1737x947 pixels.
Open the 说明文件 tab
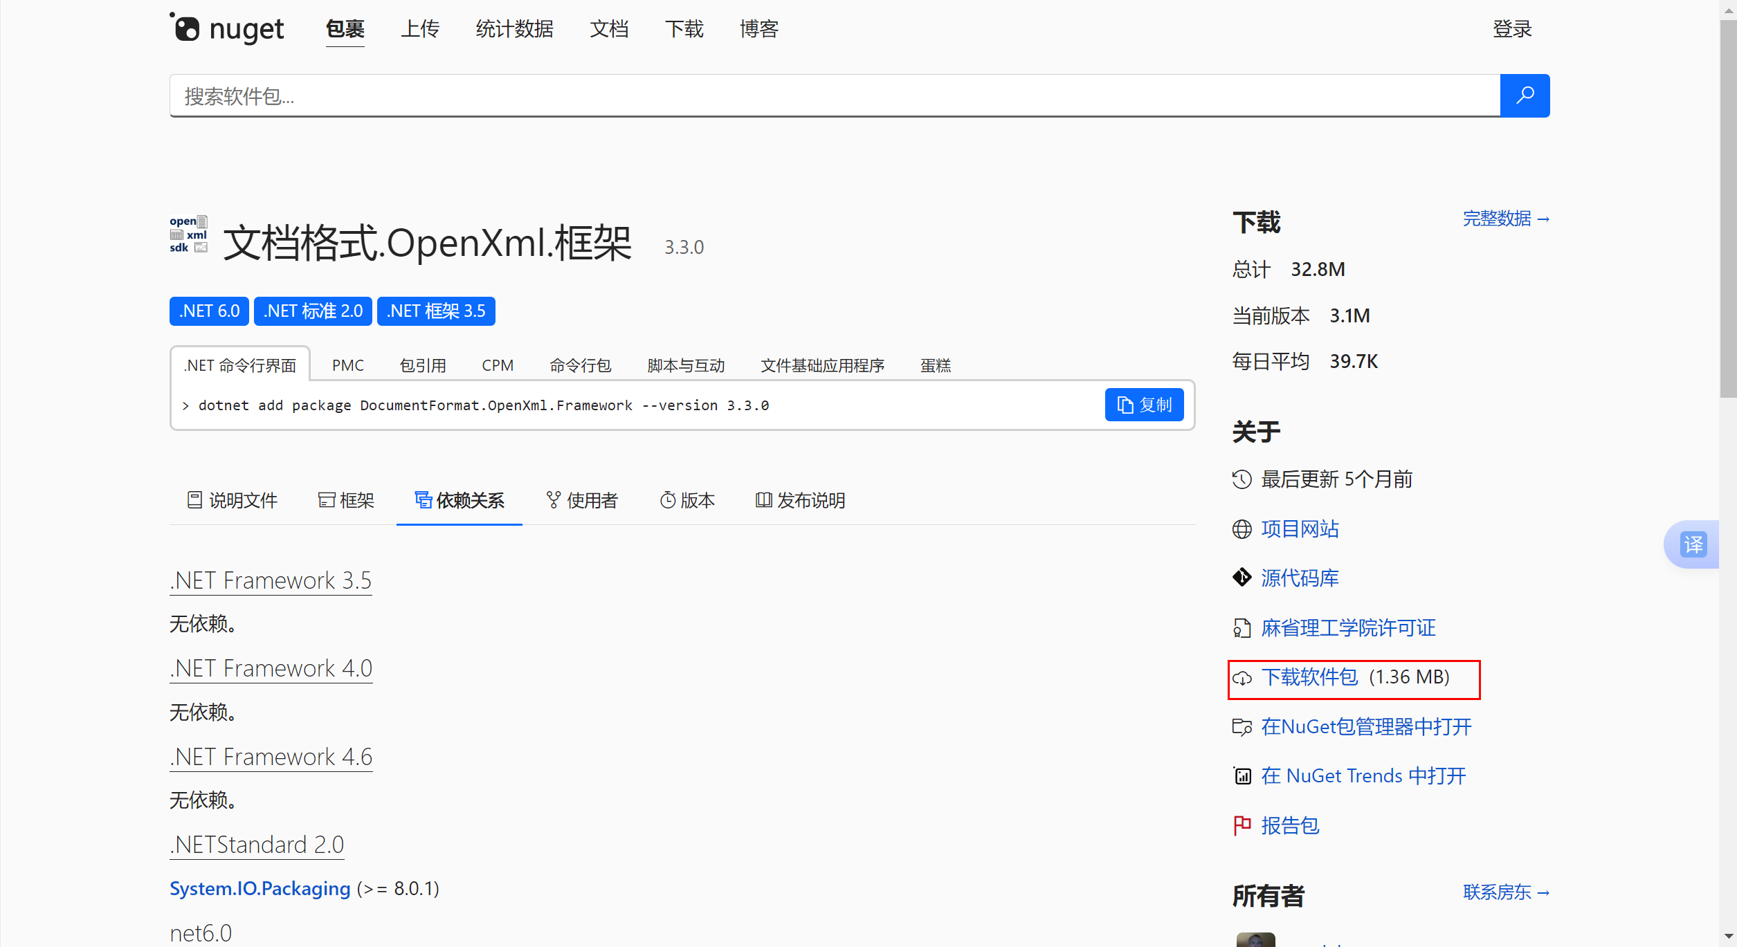233,500
